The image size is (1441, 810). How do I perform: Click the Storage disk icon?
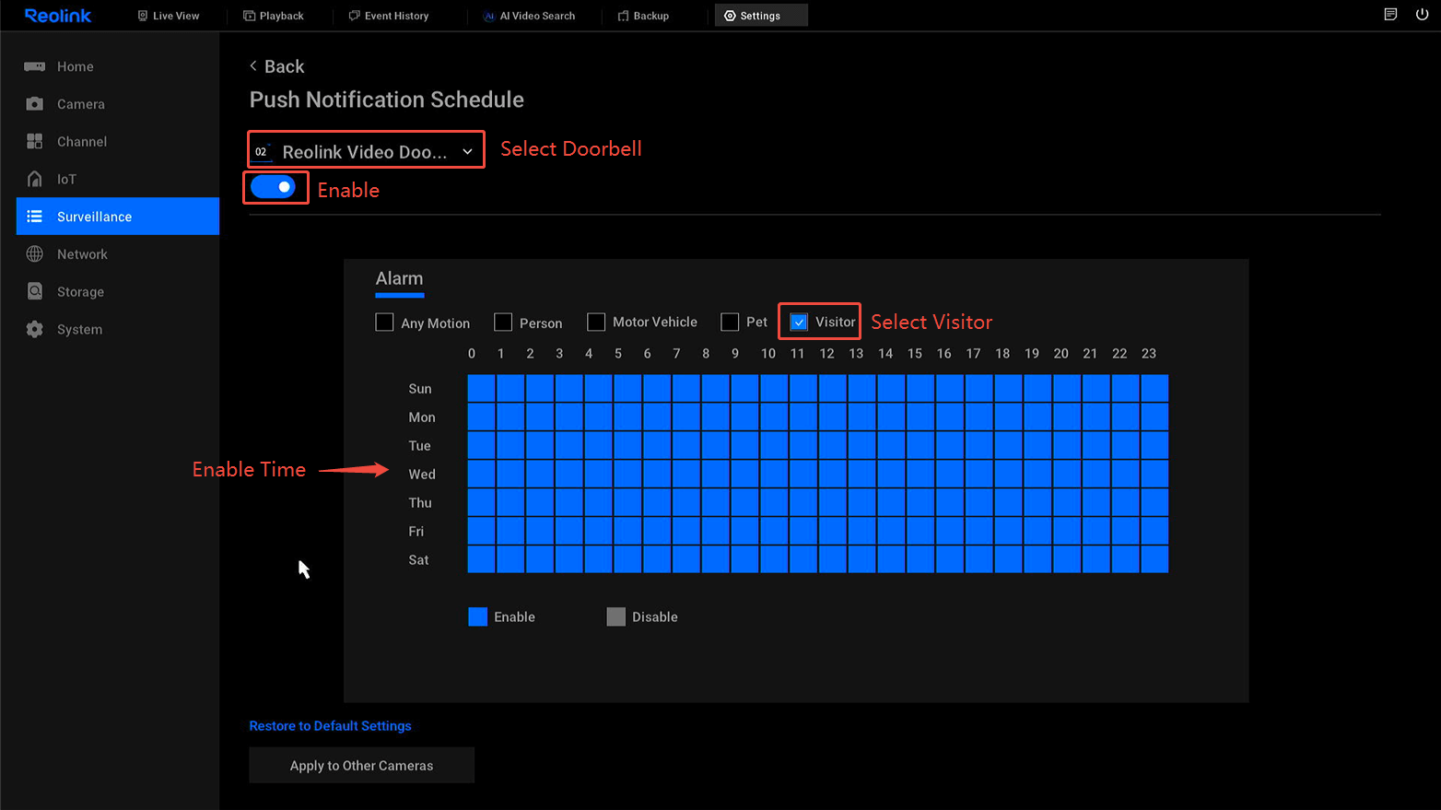point(35,291)
